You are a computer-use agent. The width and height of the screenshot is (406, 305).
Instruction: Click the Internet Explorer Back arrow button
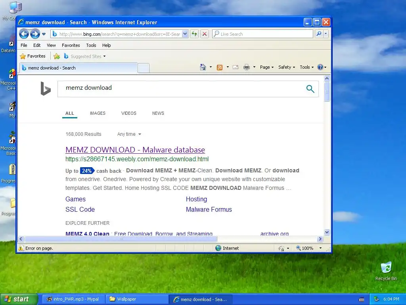pos(24,34)
